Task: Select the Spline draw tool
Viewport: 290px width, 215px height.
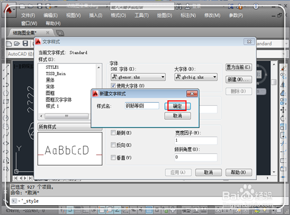Action: click(6, 134)
